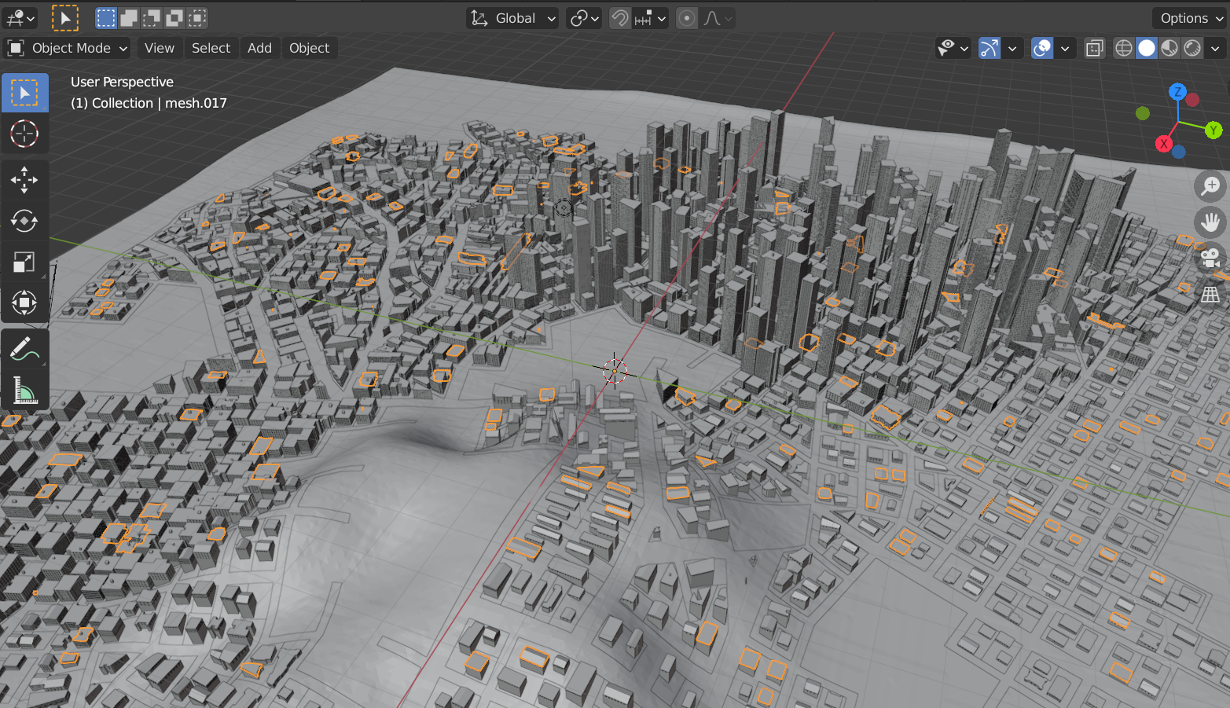Open the snapping options dropdown
This screenshot has width=1230, height=708.
click(651, 18)
